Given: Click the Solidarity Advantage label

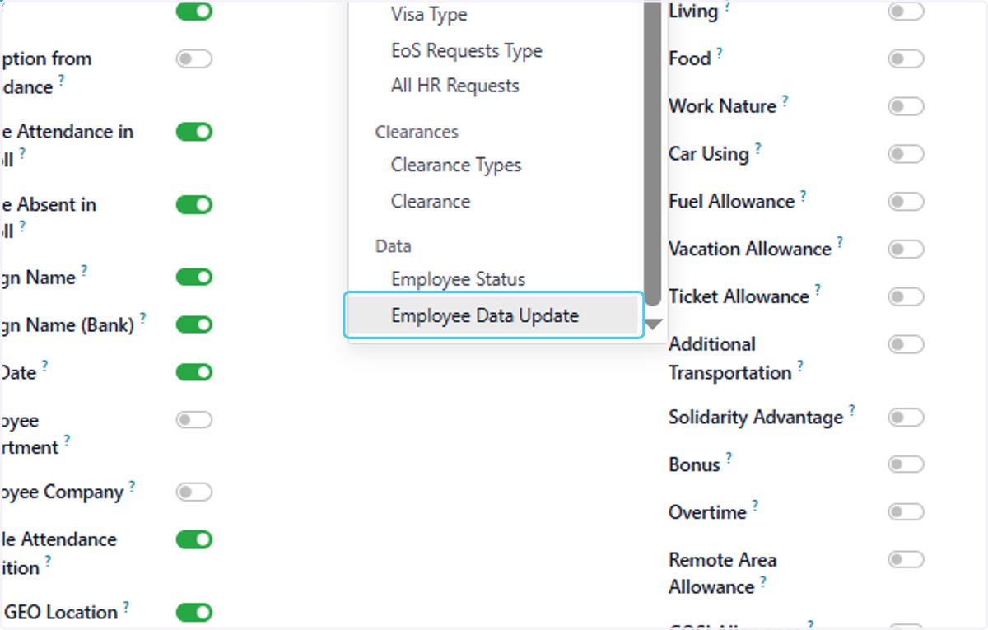Looking at the screenshot, I should 756,418.
